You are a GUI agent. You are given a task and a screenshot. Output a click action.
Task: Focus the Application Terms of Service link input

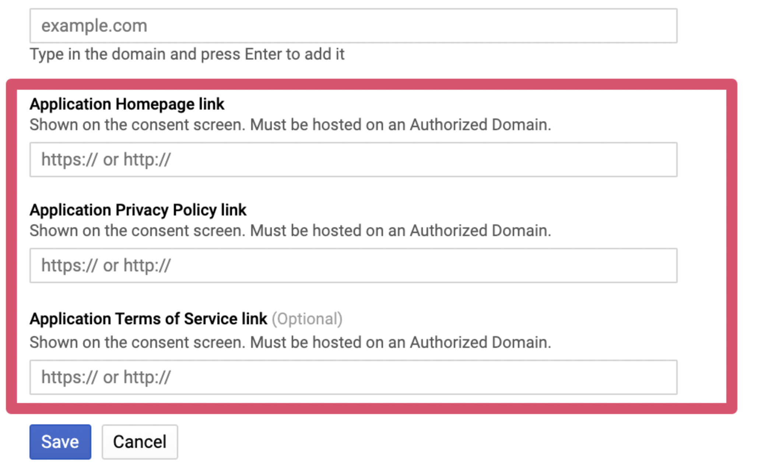point(353,377)
